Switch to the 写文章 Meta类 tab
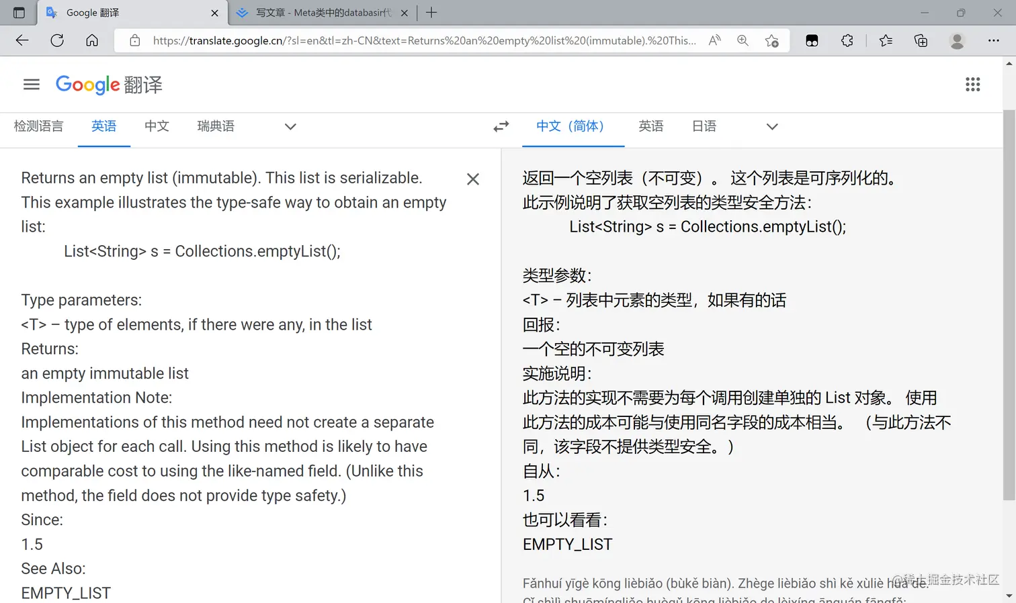The width and height of the screenshot is (1016, 603). (323, 13)
